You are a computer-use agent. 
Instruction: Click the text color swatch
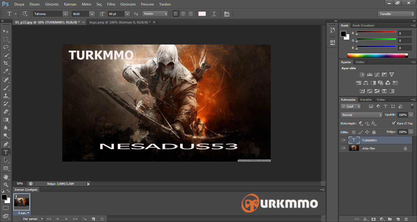pos(202,14)
